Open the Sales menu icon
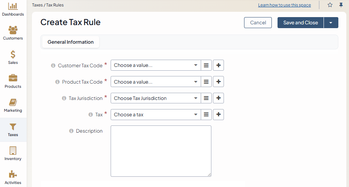The image size is (349, 187). point(13,57)
